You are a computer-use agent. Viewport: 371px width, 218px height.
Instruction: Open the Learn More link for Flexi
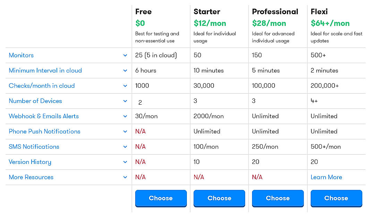(326, 177)
